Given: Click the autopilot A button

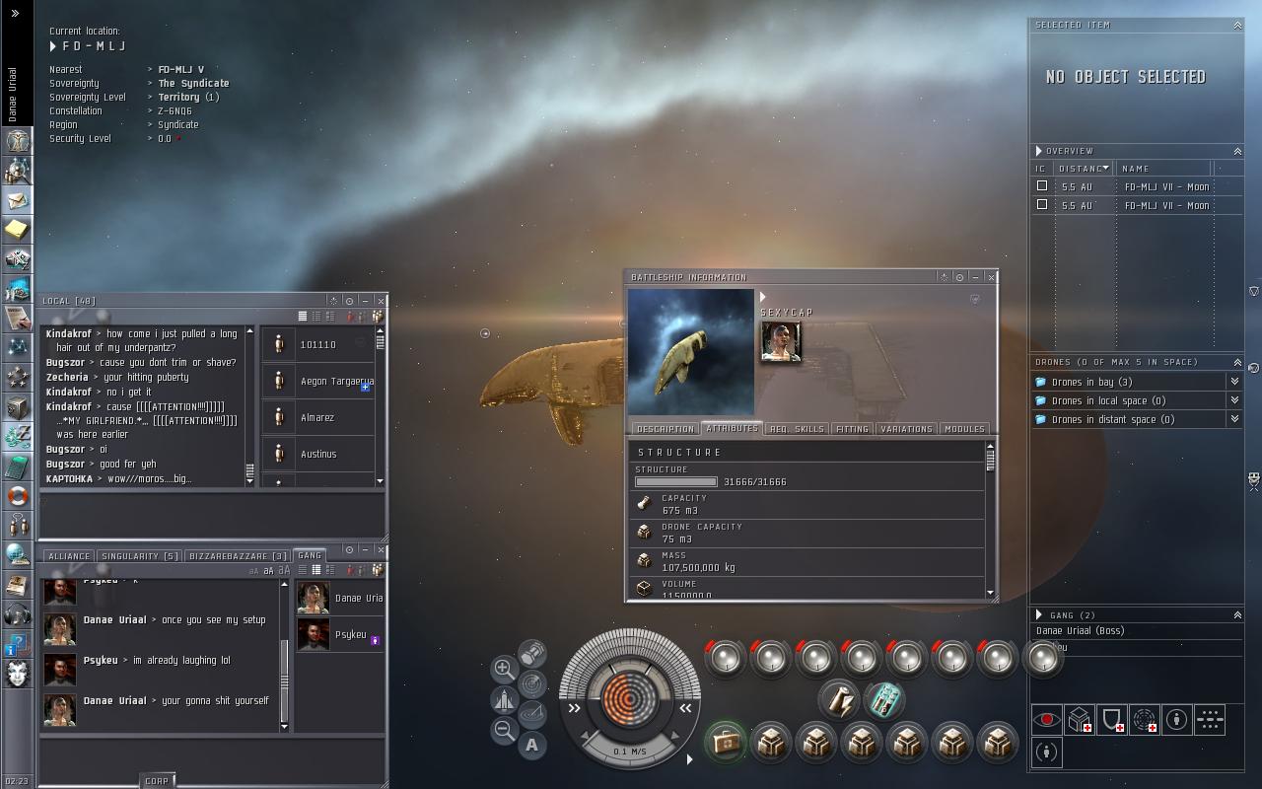Looking at the screenshot, I should tap(532, 745).
